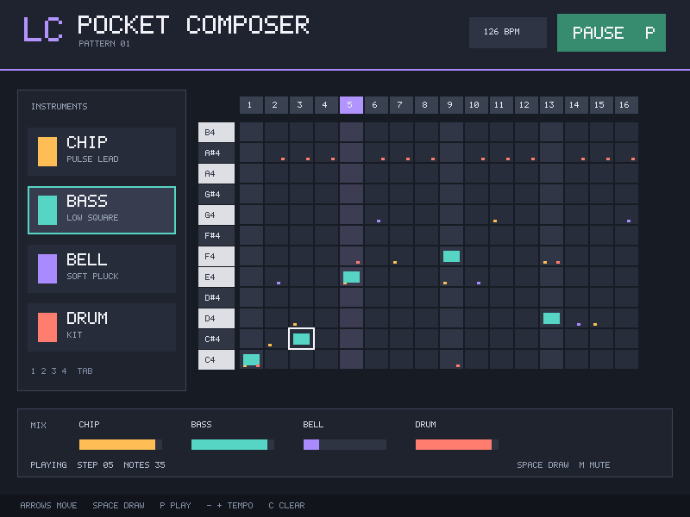Select the BELL soft pluck instrument

102,269
